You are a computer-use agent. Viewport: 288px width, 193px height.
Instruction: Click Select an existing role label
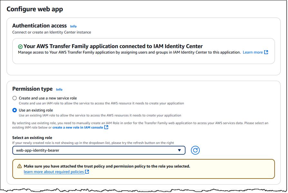32,138
